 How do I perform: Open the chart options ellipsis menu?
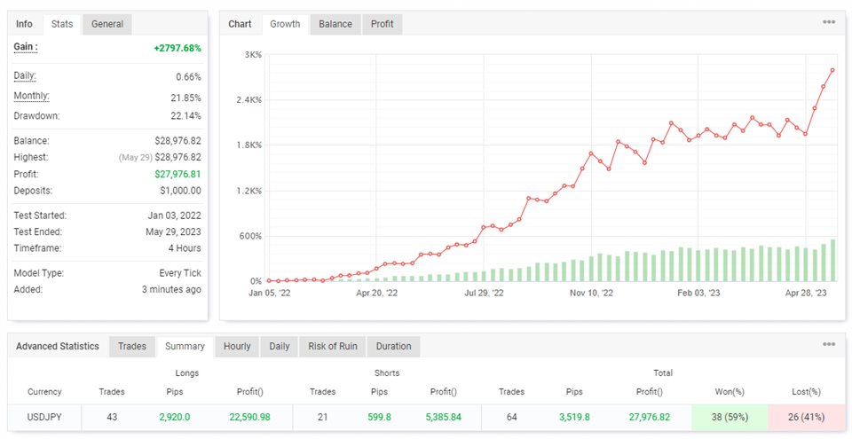click(x=829, y=22)
